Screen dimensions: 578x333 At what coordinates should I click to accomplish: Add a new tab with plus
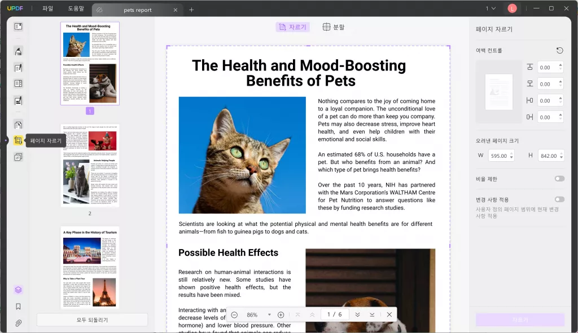click(191, 10)
